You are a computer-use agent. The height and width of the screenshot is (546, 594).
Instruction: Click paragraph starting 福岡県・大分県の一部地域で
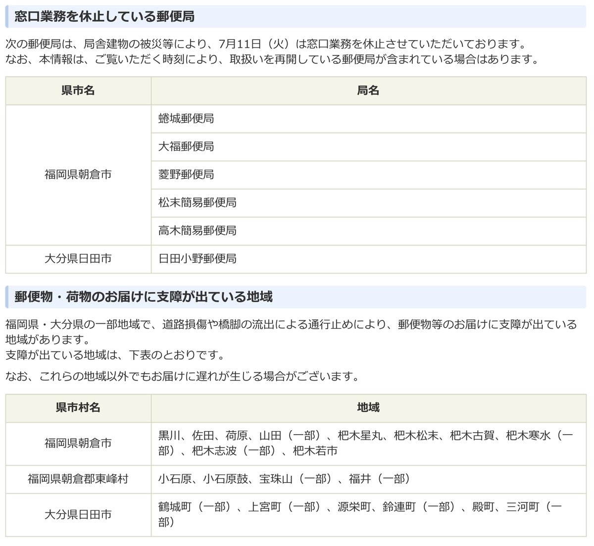coord(291,332)
